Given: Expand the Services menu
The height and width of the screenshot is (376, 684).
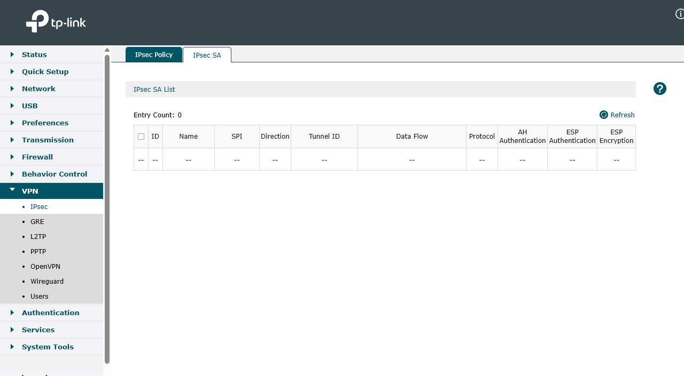Looking at the screenshot, I should point(51,330).
